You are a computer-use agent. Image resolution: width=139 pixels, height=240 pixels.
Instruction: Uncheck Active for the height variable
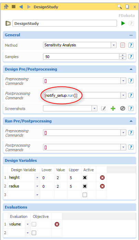coord(85,177)
